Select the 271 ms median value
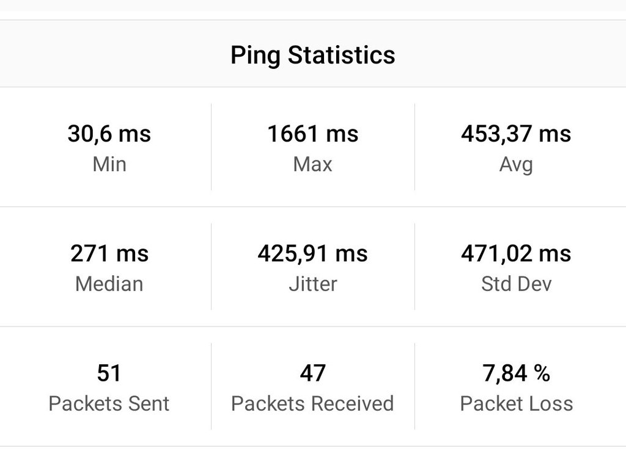 tap(109, 253)
